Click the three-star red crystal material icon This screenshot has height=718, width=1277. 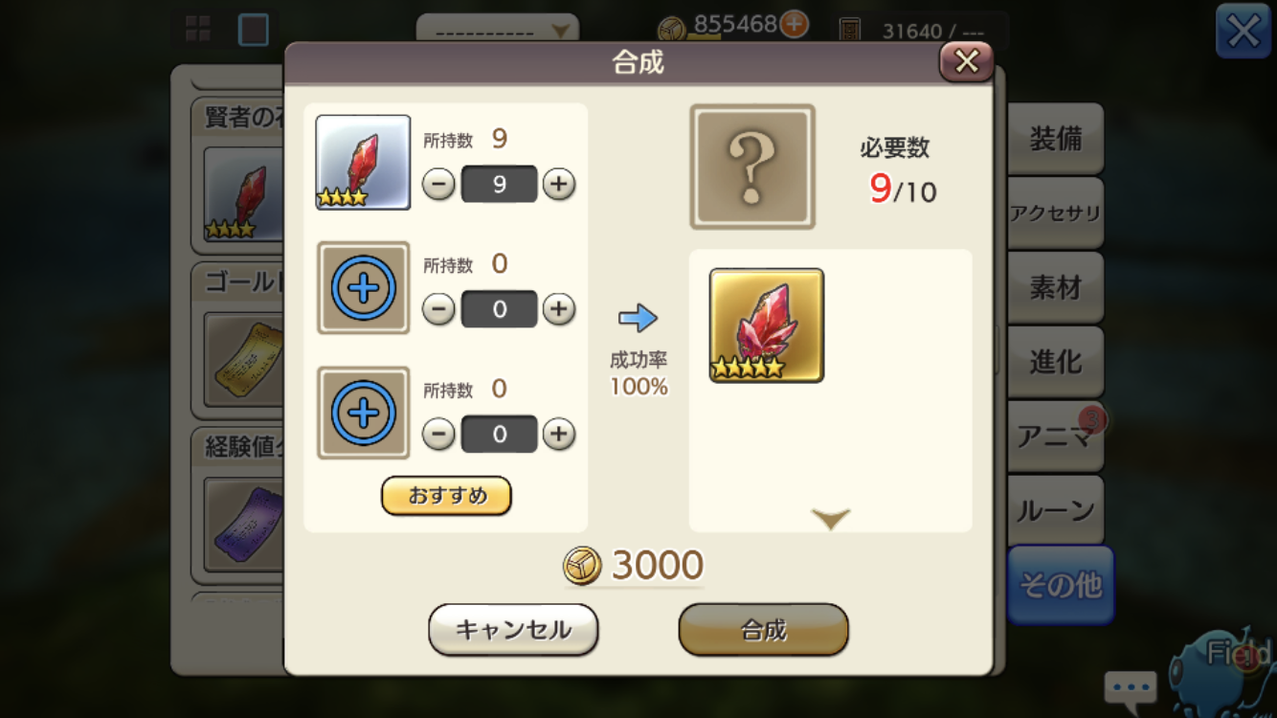363,162
